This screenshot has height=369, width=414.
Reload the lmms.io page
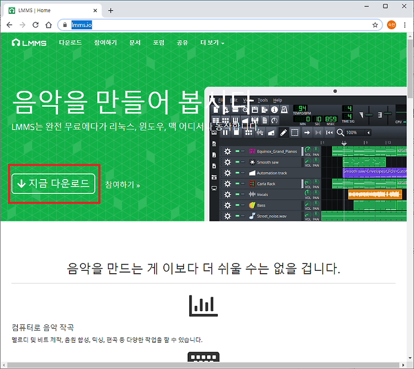[x=36, y=25]
